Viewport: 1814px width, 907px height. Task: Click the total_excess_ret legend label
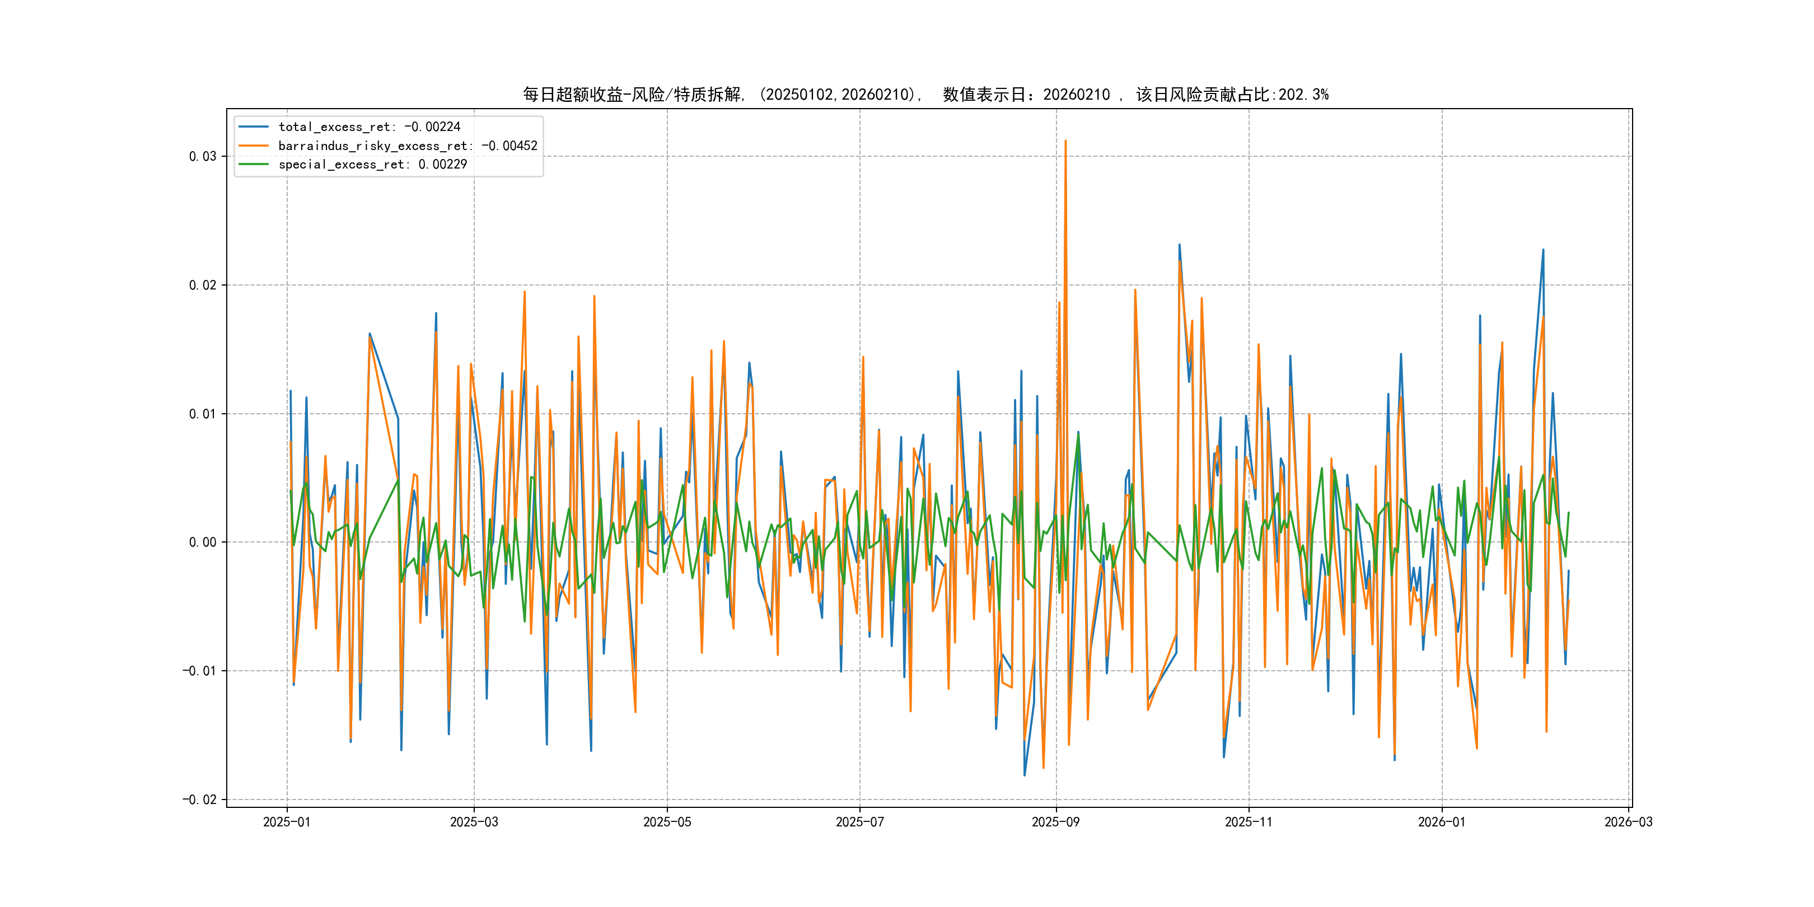point(369,127)
